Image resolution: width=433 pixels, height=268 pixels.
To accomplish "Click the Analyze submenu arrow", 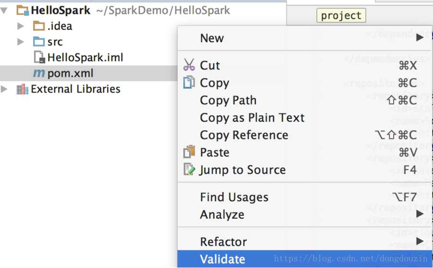I will (x=420, y=214).
